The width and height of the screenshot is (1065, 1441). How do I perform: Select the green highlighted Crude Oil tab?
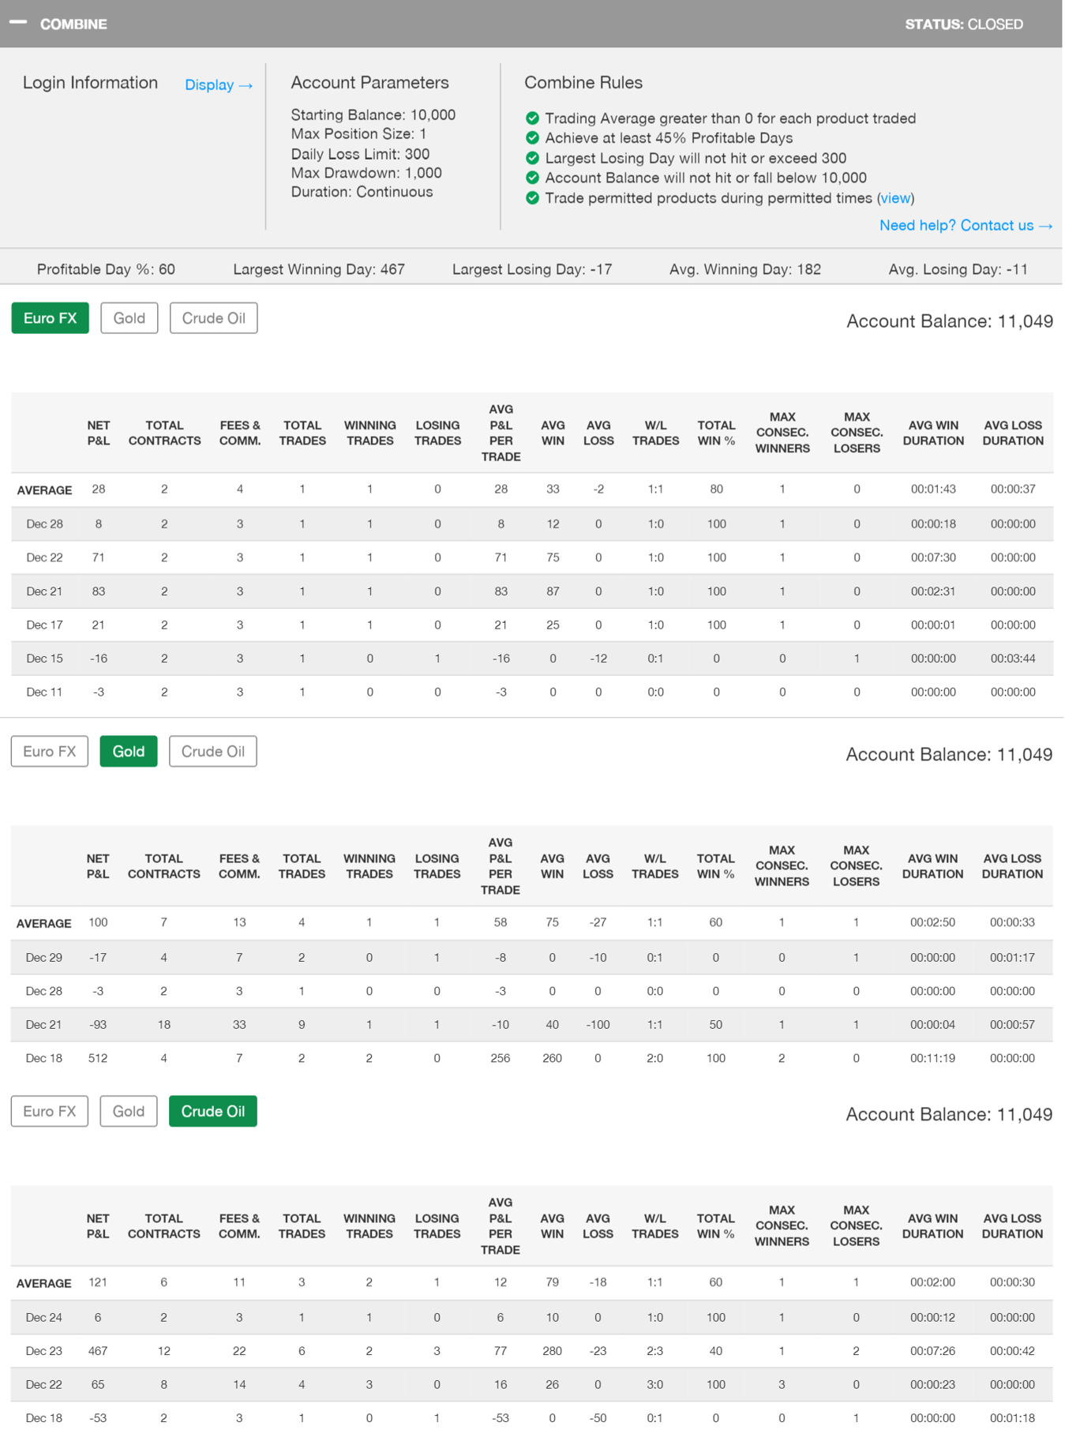[x=212, y=1111]
